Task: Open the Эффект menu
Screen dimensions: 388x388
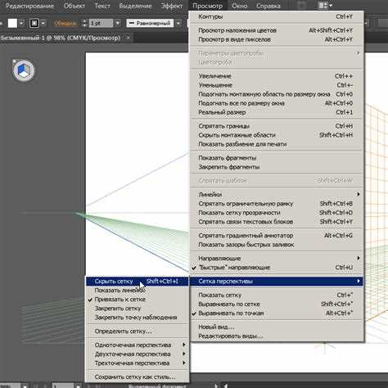Action: pos(171,6)
